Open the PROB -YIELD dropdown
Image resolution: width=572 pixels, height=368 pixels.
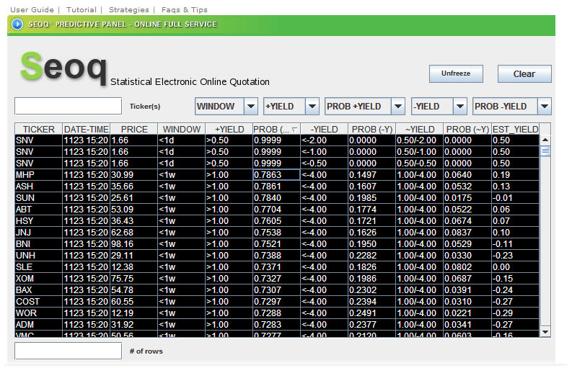[545, 107]
